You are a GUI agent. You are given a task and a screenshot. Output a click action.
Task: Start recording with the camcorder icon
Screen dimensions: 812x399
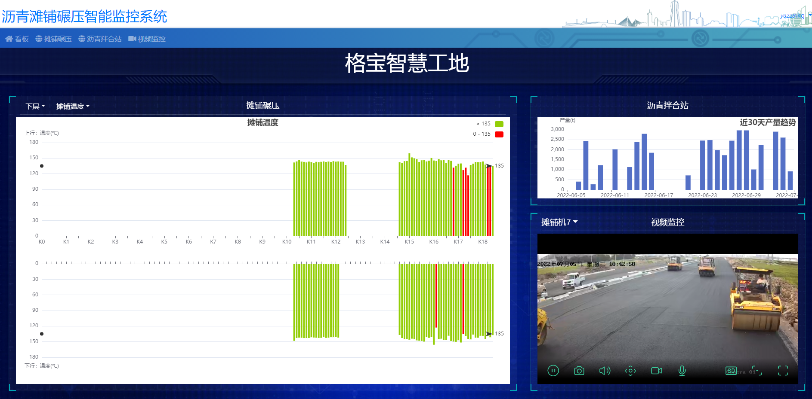656,371
